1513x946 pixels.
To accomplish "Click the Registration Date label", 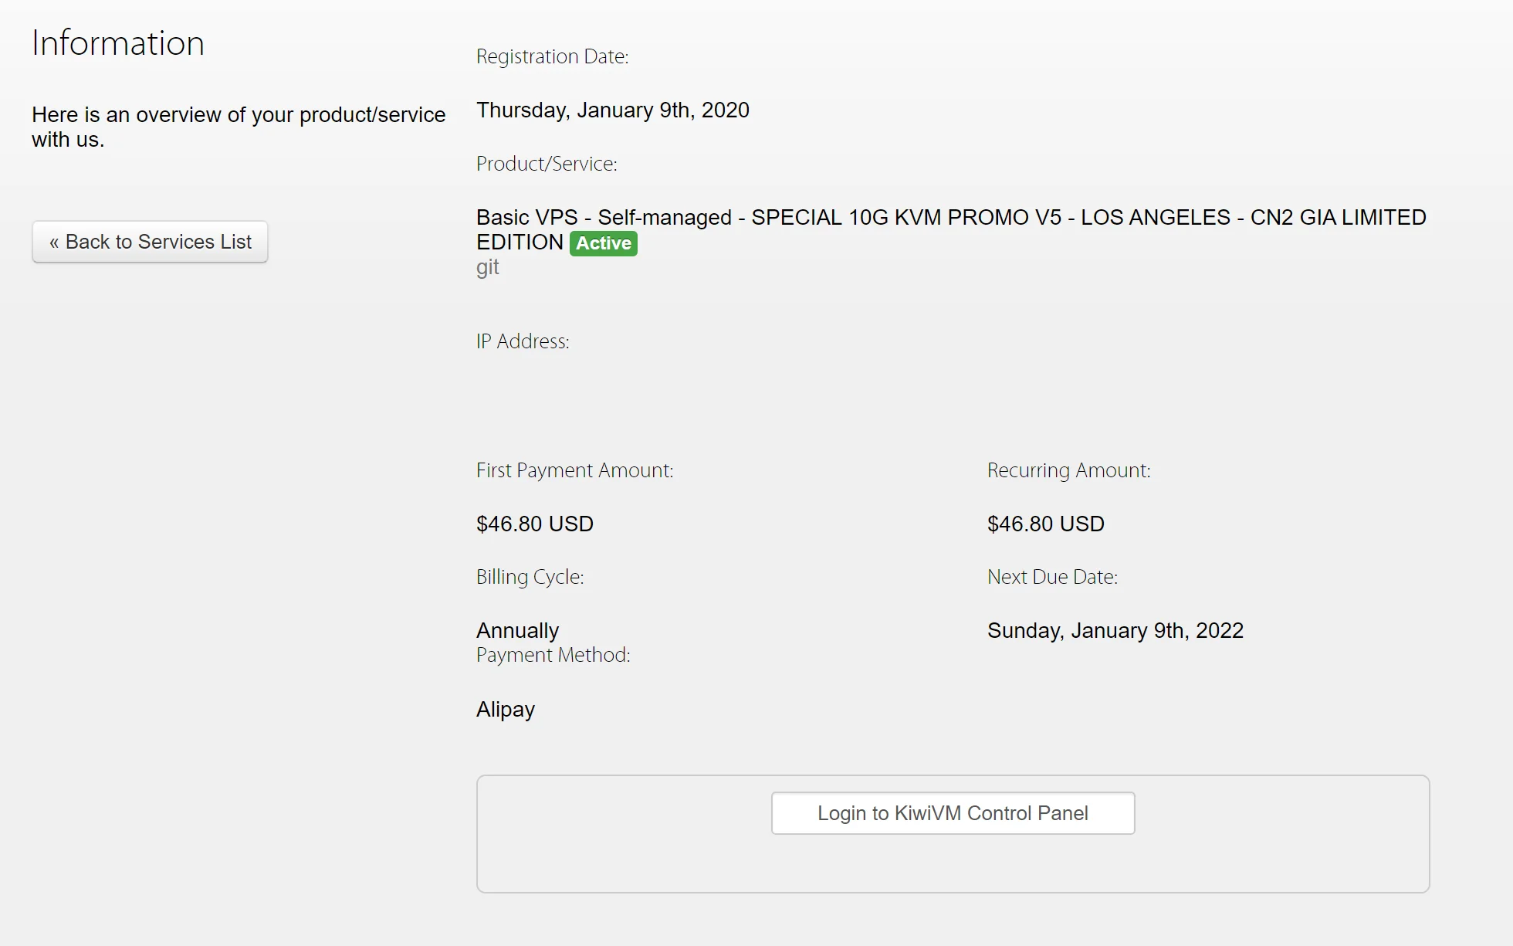I will click(x=552, y=56).
